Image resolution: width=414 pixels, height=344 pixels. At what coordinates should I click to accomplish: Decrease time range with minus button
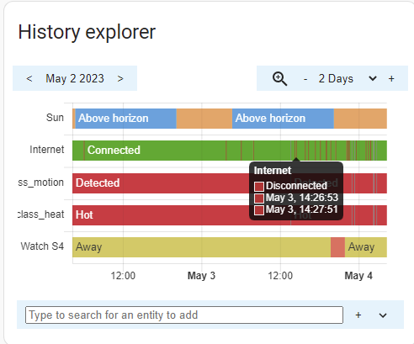coord(305,79)
